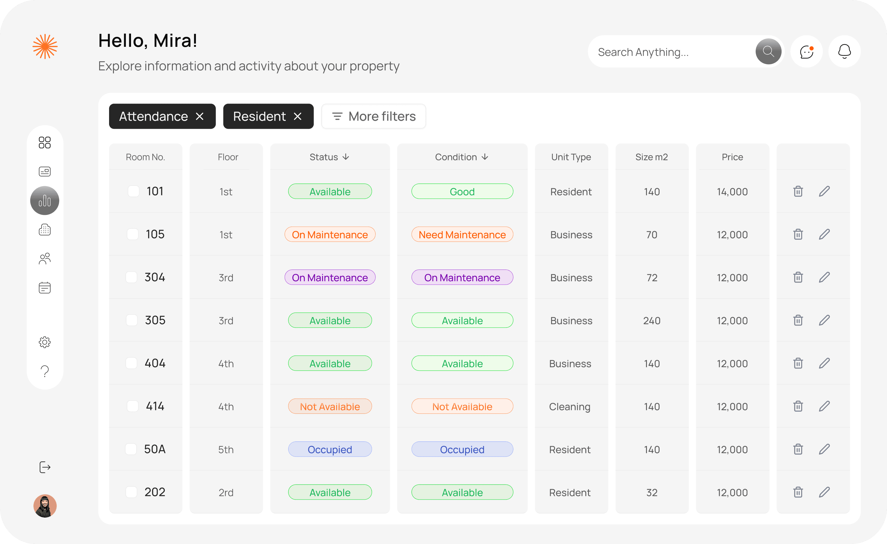Click the logout icon in sidebar
This screenshot has width=887, height=544.
click(45, 467)
